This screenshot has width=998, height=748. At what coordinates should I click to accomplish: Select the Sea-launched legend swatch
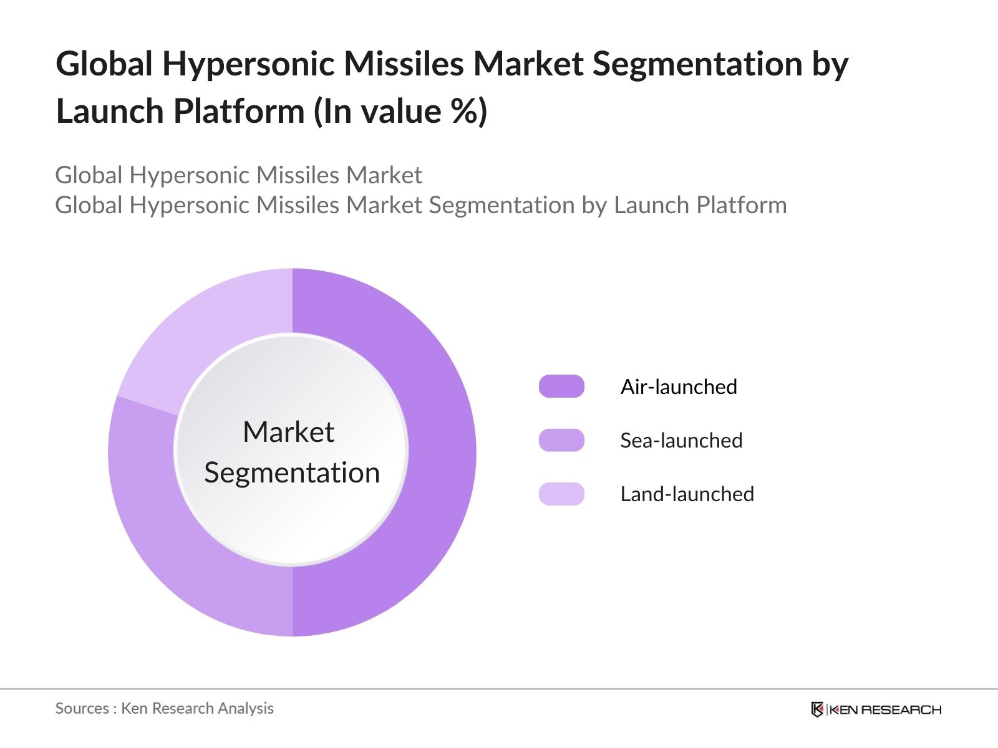click(x=561, y=441)
